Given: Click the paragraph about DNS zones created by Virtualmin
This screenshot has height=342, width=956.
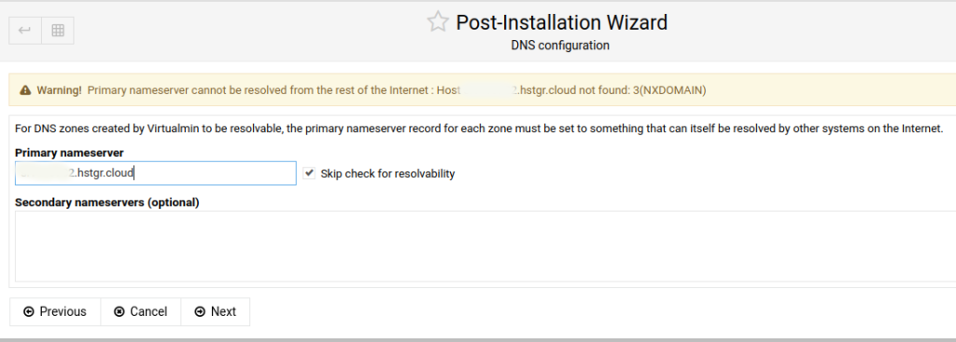Looking at the screenshot, I should click(x=479, y=129).
